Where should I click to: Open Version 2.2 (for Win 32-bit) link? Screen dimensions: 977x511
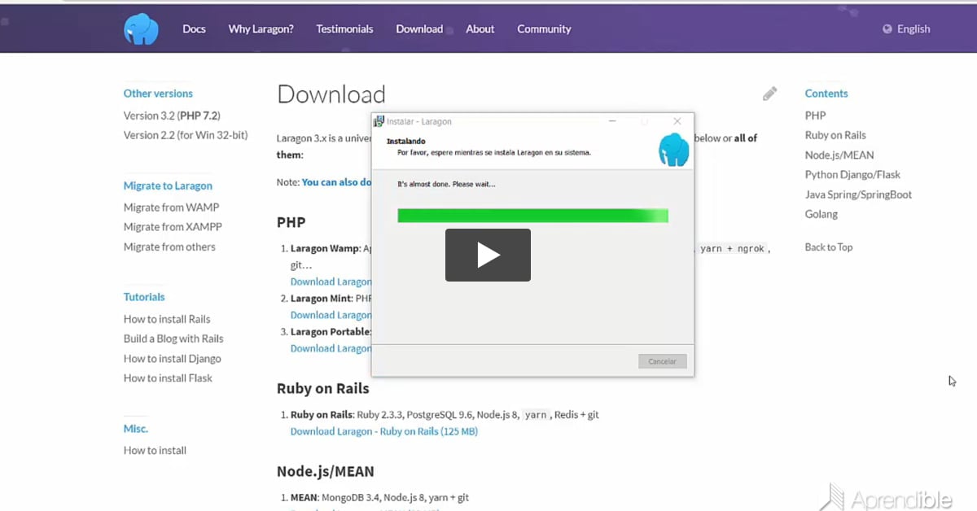point(186,135)
